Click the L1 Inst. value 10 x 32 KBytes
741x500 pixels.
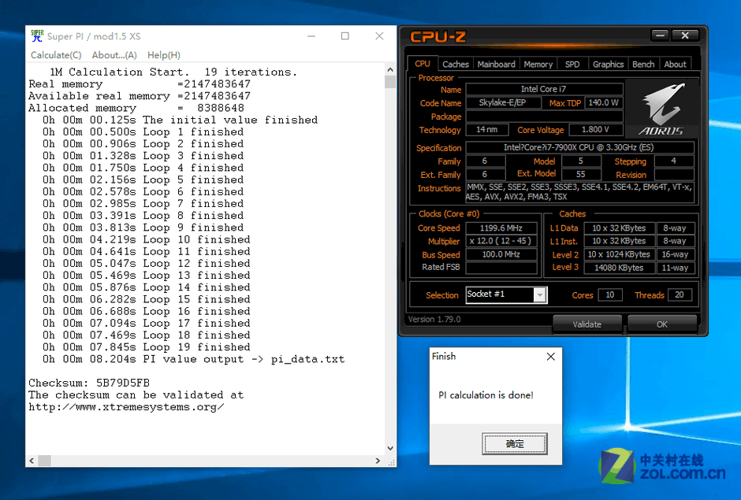(x=620, y=241)
